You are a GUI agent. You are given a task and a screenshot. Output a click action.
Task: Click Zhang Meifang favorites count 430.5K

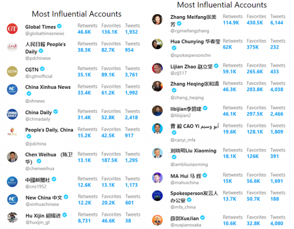(255, 23)
